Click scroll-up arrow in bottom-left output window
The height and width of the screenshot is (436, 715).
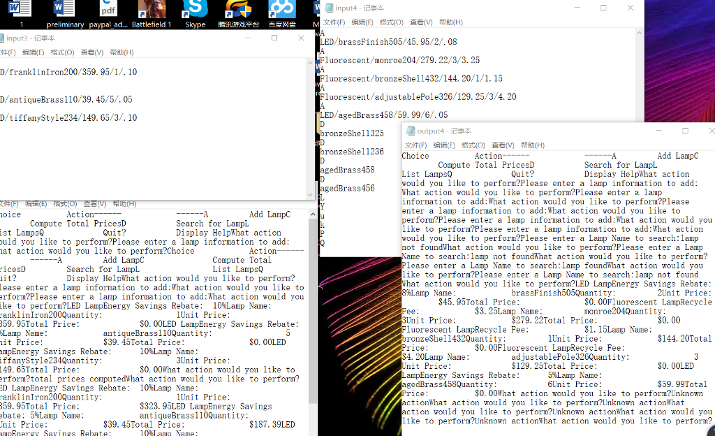(312, 215)
